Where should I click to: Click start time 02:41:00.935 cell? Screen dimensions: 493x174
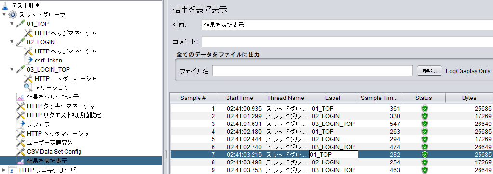coord(244,109)
